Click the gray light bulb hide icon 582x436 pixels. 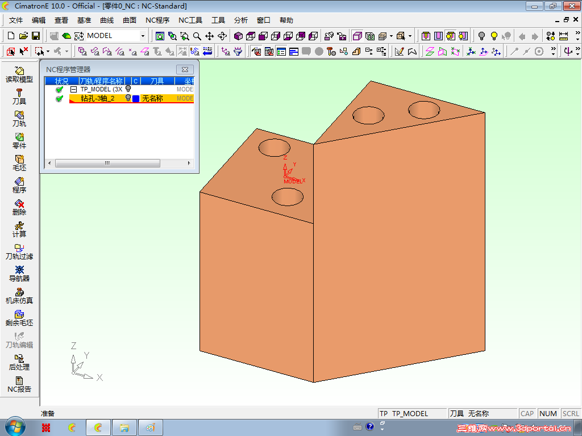(x=481, y=36)
